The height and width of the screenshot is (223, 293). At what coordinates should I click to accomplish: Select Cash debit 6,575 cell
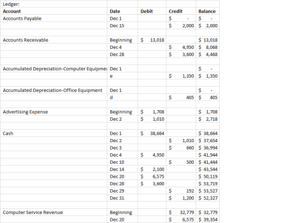click(152, 176)
